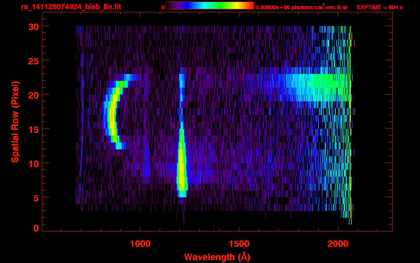This screenshot has height=263, width=420.
Task: Click the file name ra_141128074924_hisb_lin.fit
Action: [71, 7]
